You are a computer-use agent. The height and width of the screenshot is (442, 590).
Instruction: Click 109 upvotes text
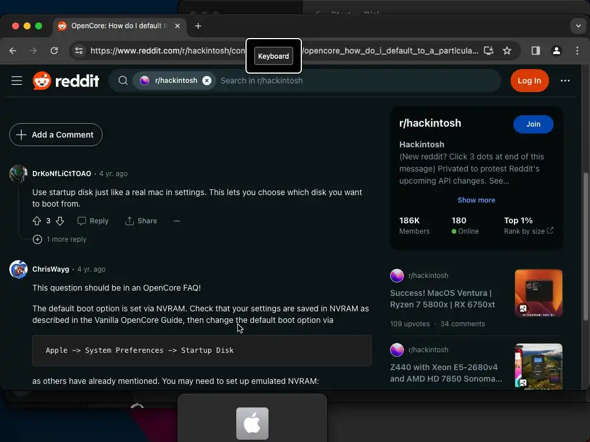[x=410, y=323]
